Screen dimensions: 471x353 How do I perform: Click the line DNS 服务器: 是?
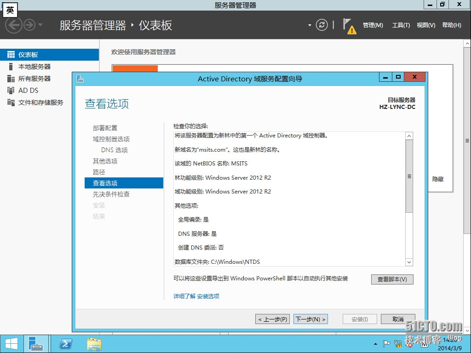(x=197, y=234)
